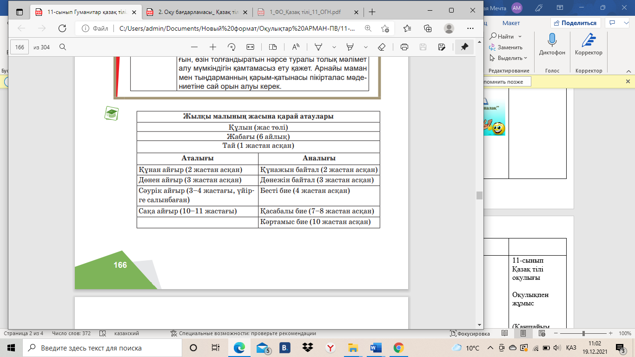
Task: Expand the Highlight color options dropdown
Action: [366, 47]
